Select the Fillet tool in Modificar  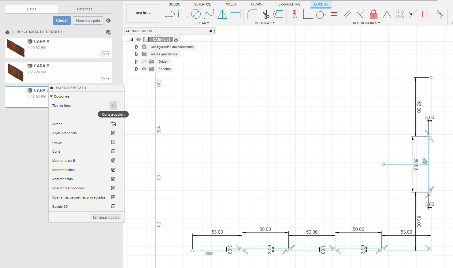point(252,14)
